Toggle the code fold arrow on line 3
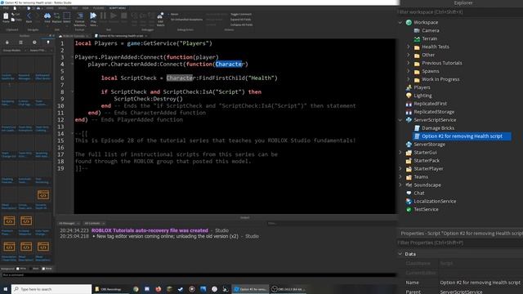 (72, 57)
